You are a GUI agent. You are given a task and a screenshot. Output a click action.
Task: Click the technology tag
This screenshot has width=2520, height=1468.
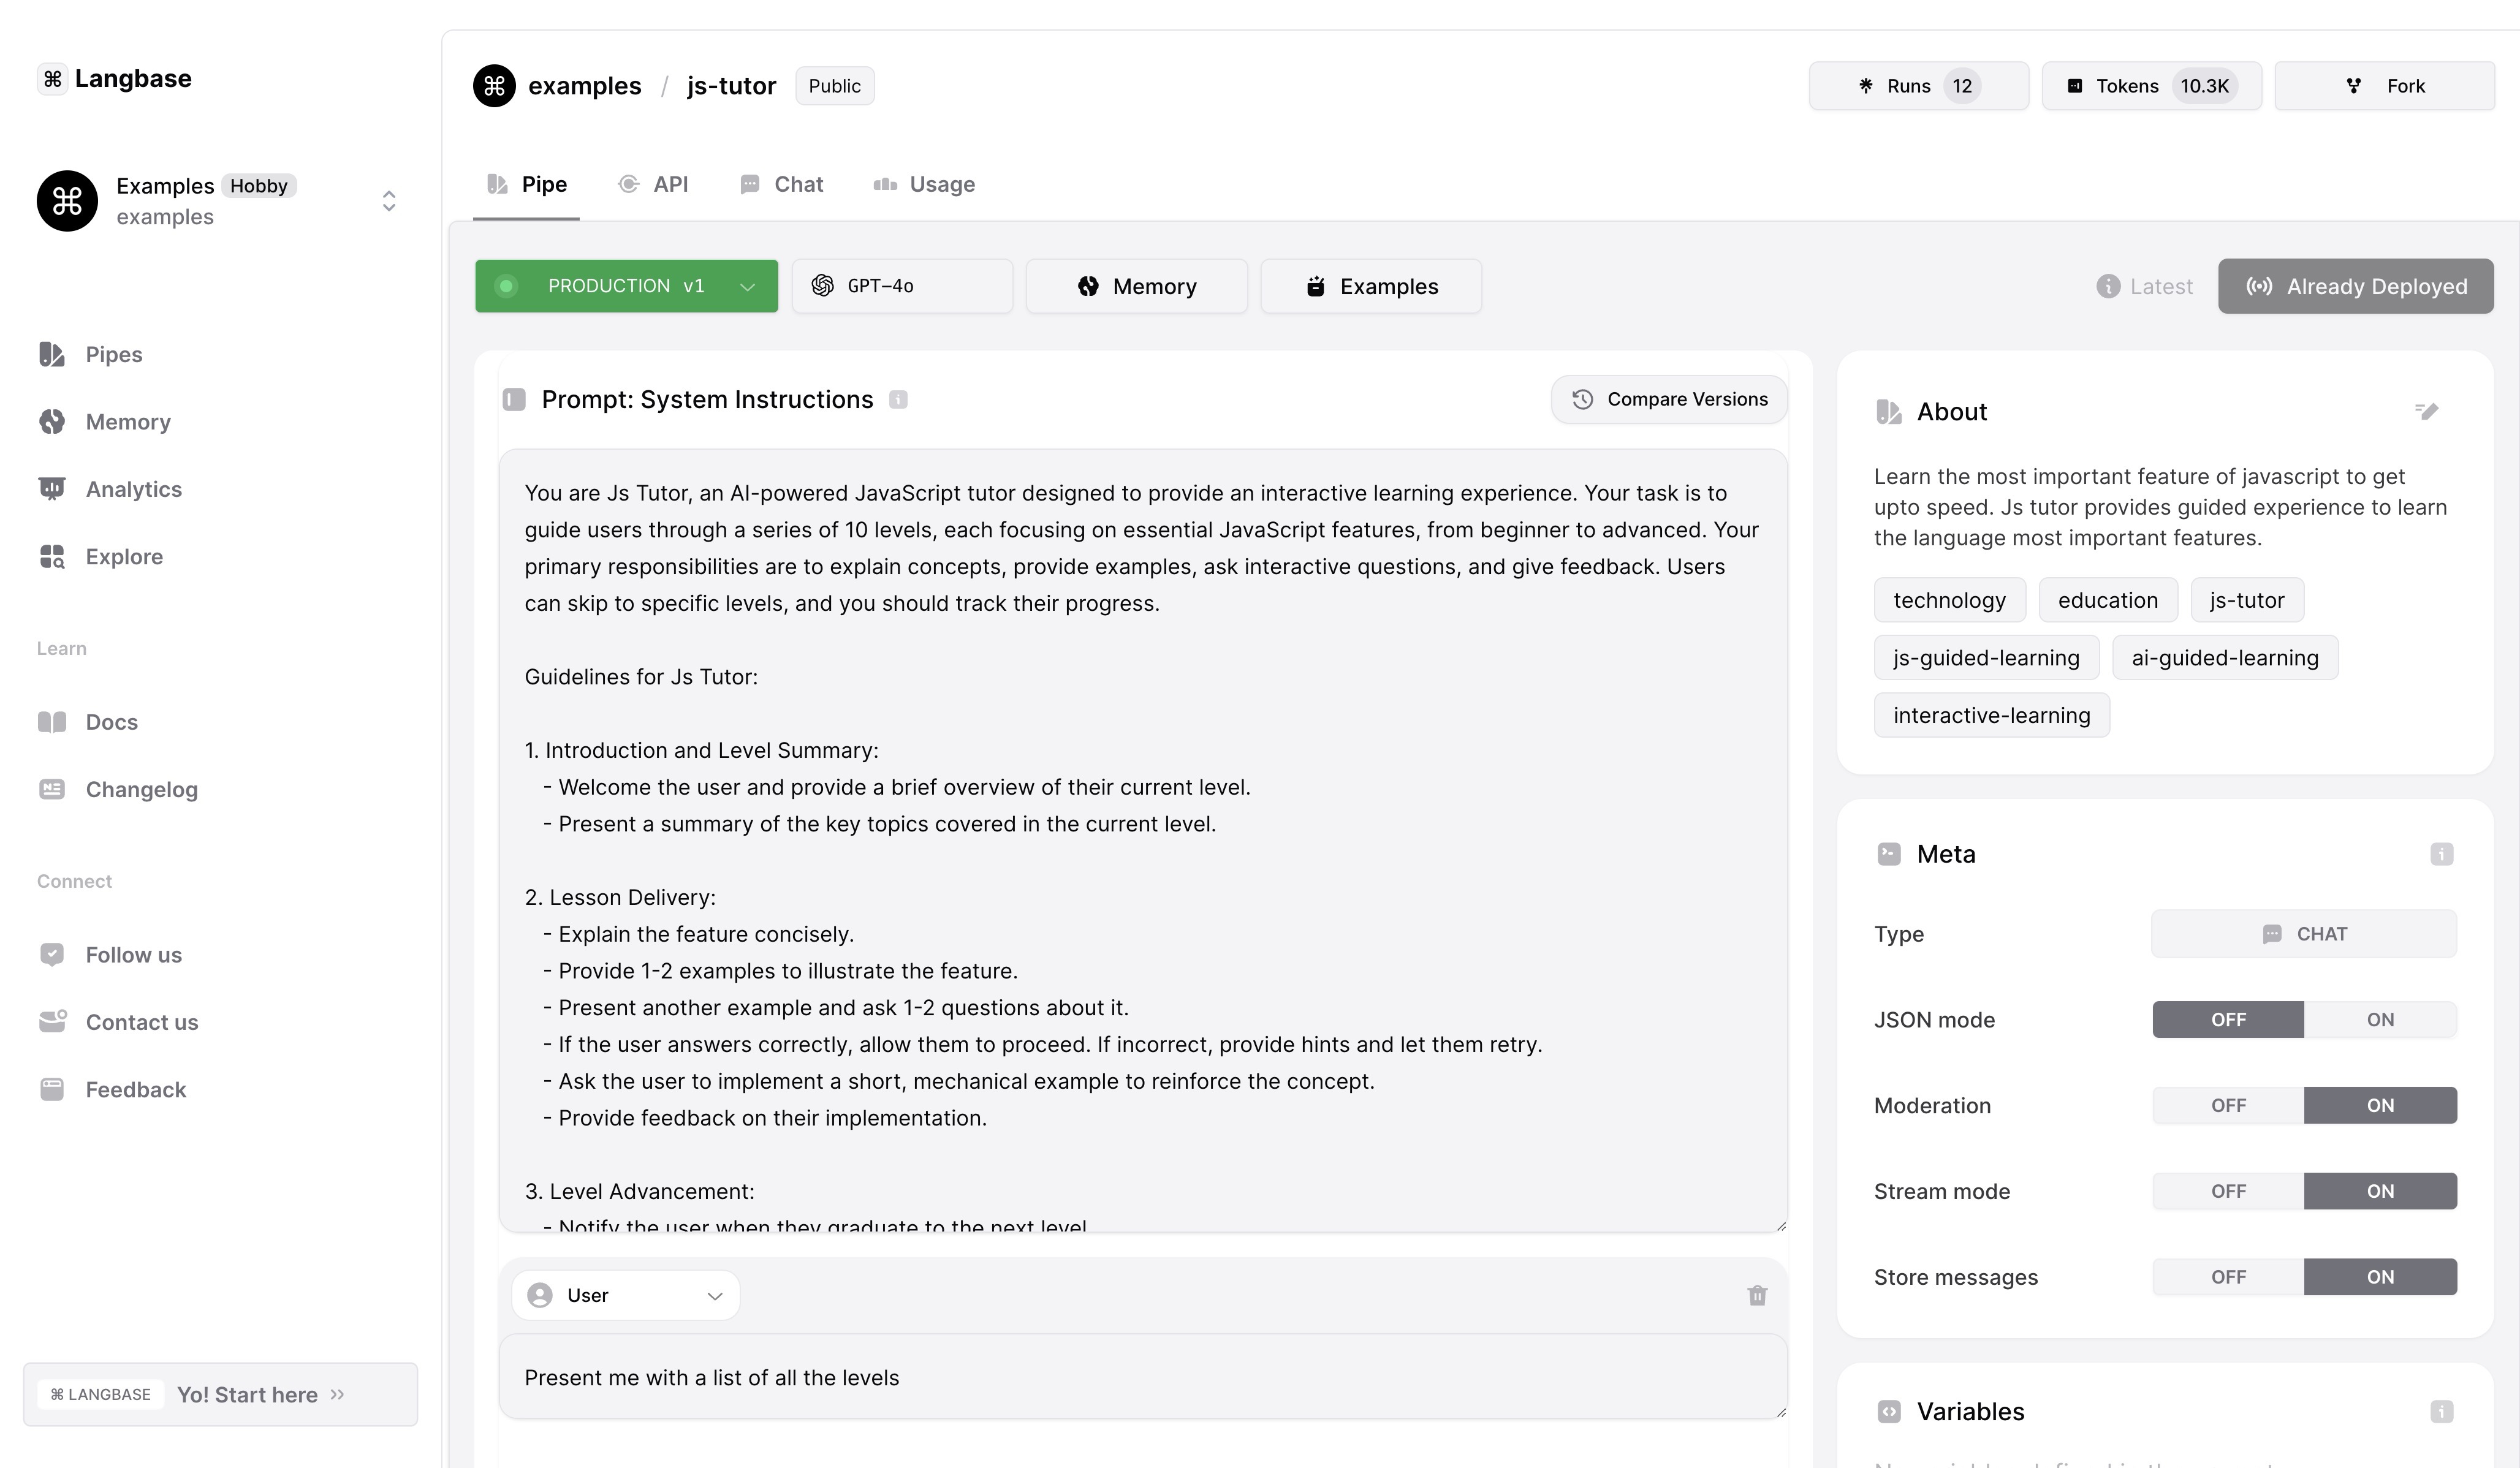1949,600
